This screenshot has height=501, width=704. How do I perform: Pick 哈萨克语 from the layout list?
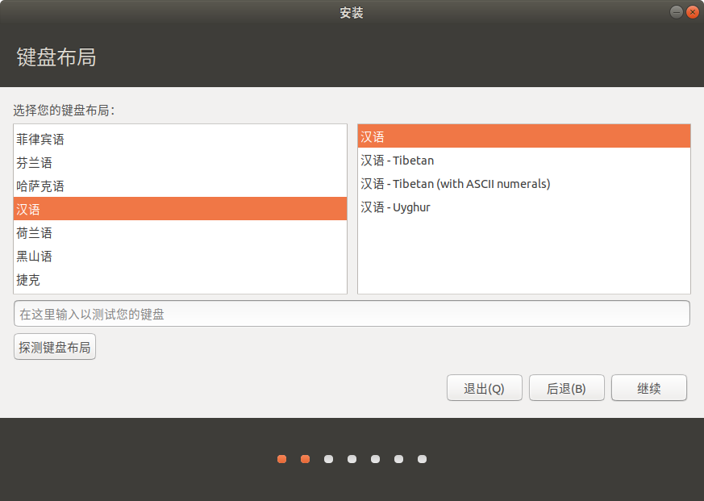pyautogui.click(x=180, y=186)
